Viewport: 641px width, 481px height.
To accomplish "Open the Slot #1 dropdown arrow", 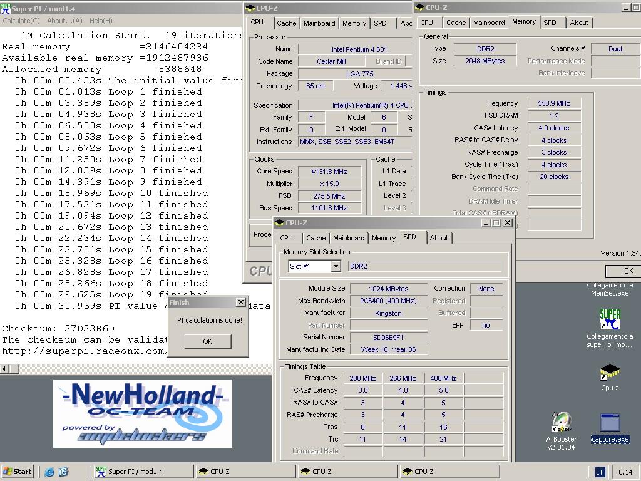I will click(x=336, y=266).
